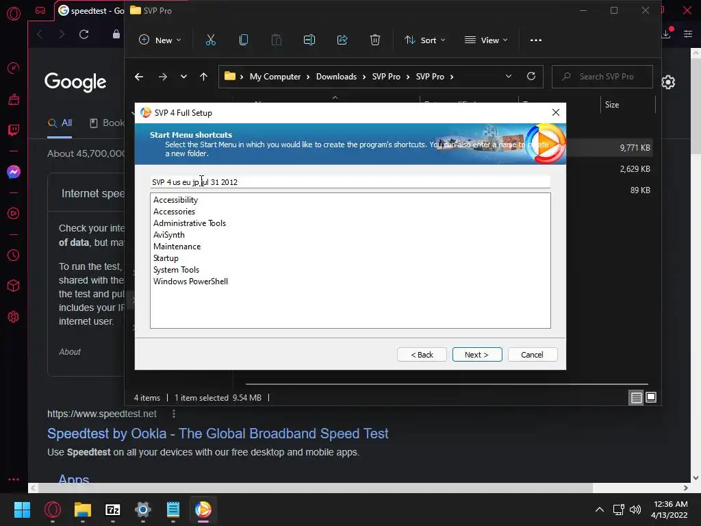The height and width of the screenshot is (526, 701).
Task: Click the Rename icon in File Explorer toolbar
Action: click(x=309, y=40)
